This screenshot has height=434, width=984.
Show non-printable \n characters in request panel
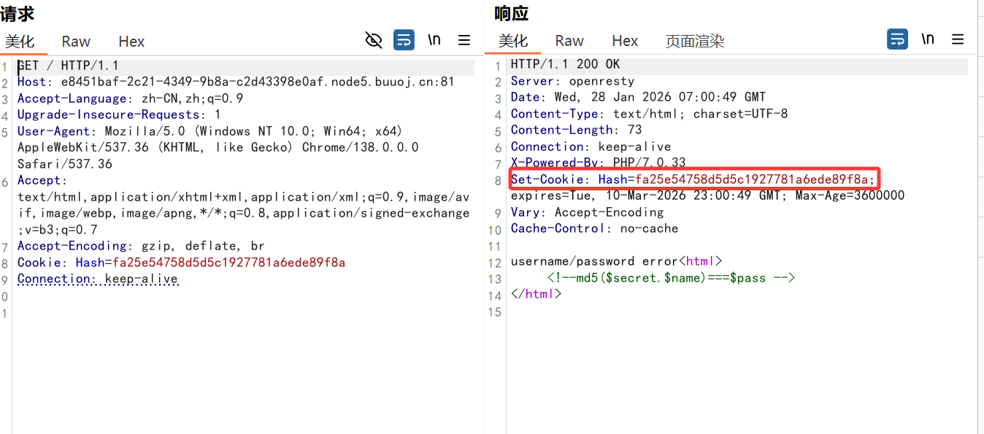(x=434, y=40)
